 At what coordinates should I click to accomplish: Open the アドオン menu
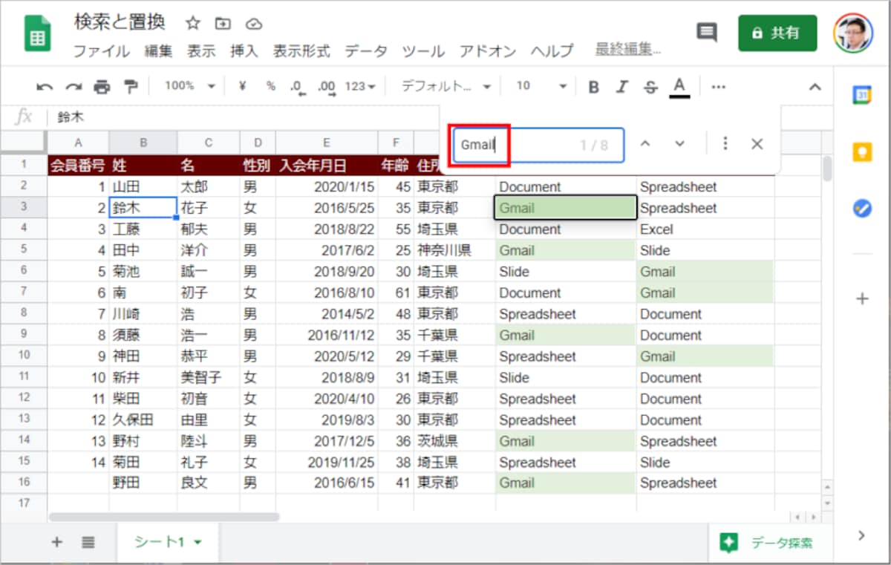click(488, 51)
